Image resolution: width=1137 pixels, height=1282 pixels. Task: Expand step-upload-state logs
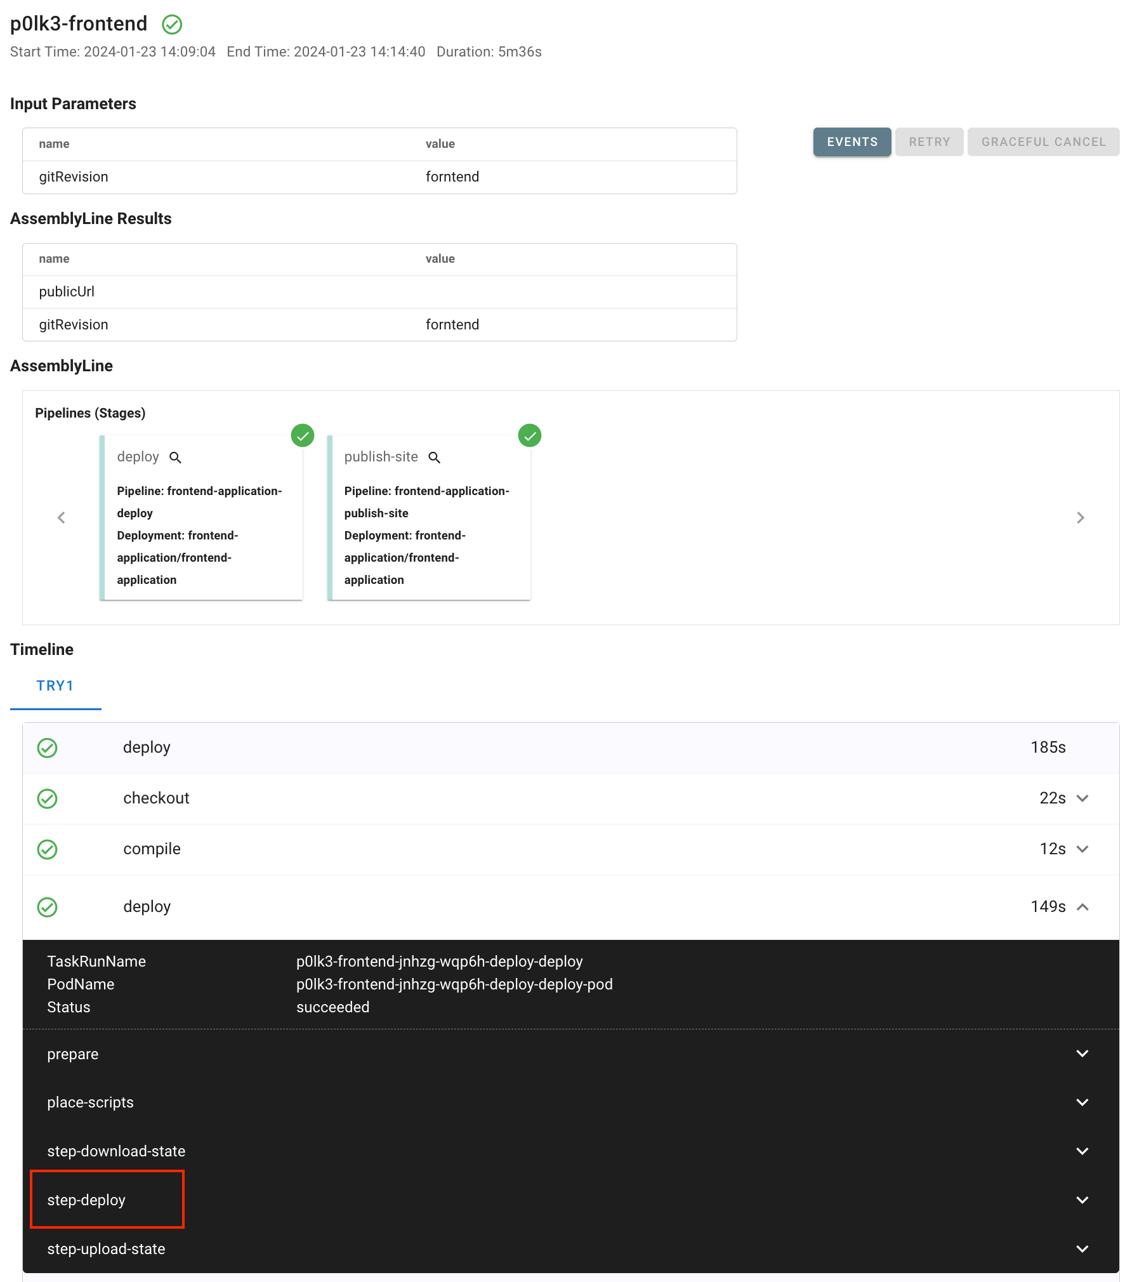click(1082, 1249)
